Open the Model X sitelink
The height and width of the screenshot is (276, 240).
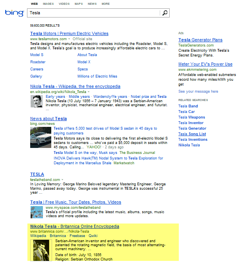point(84,62)
